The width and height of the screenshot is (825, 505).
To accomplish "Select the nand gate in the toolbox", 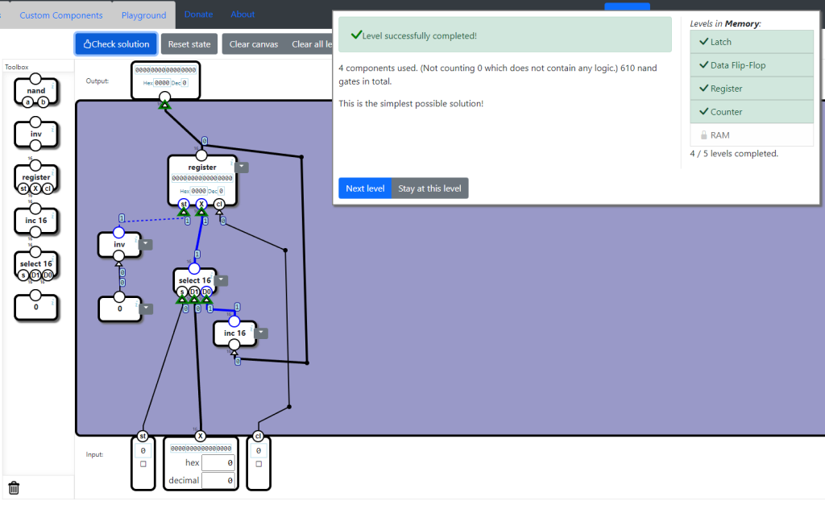I will [x=36, y=91].
